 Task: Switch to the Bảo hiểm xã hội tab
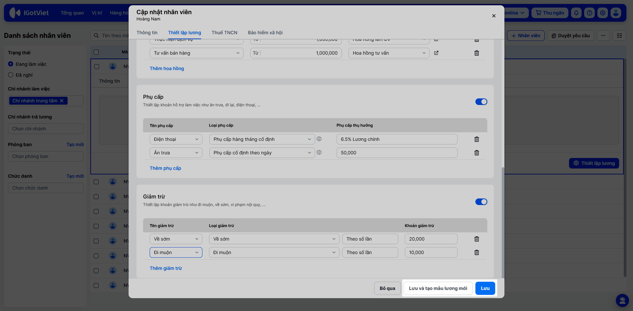[x=265, y=33]
